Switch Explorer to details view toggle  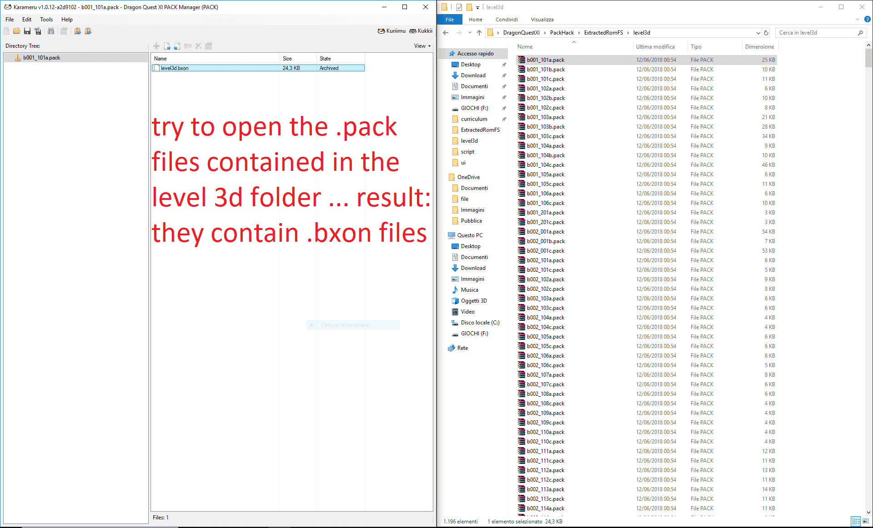pyautogui.click(x=856, y=521)
